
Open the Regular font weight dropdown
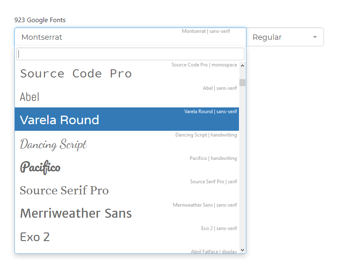[x=285, y=37]
